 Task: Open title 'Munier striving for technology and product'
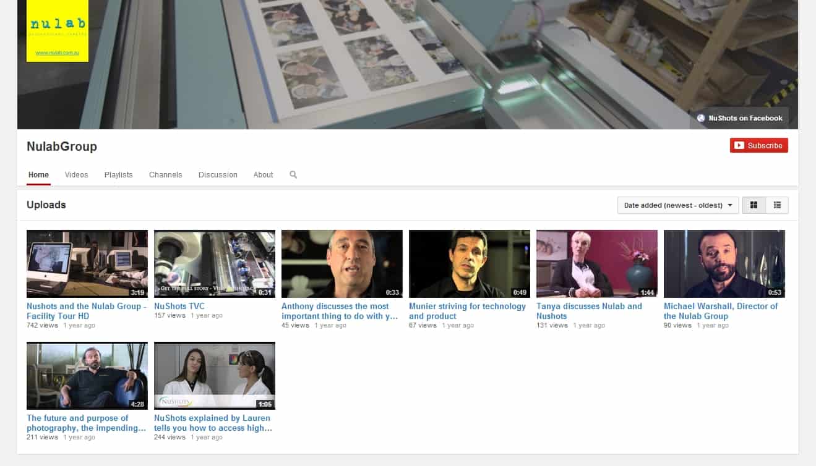coord(467,311)
